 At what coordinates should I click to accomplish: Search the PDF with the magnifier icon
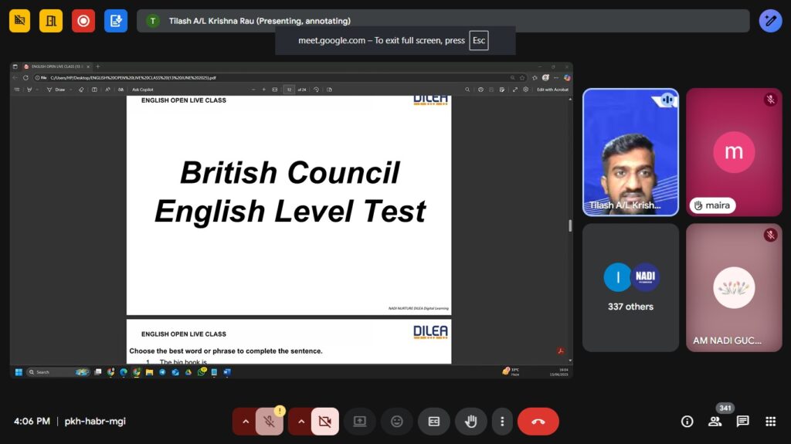[x=467, y=90]
